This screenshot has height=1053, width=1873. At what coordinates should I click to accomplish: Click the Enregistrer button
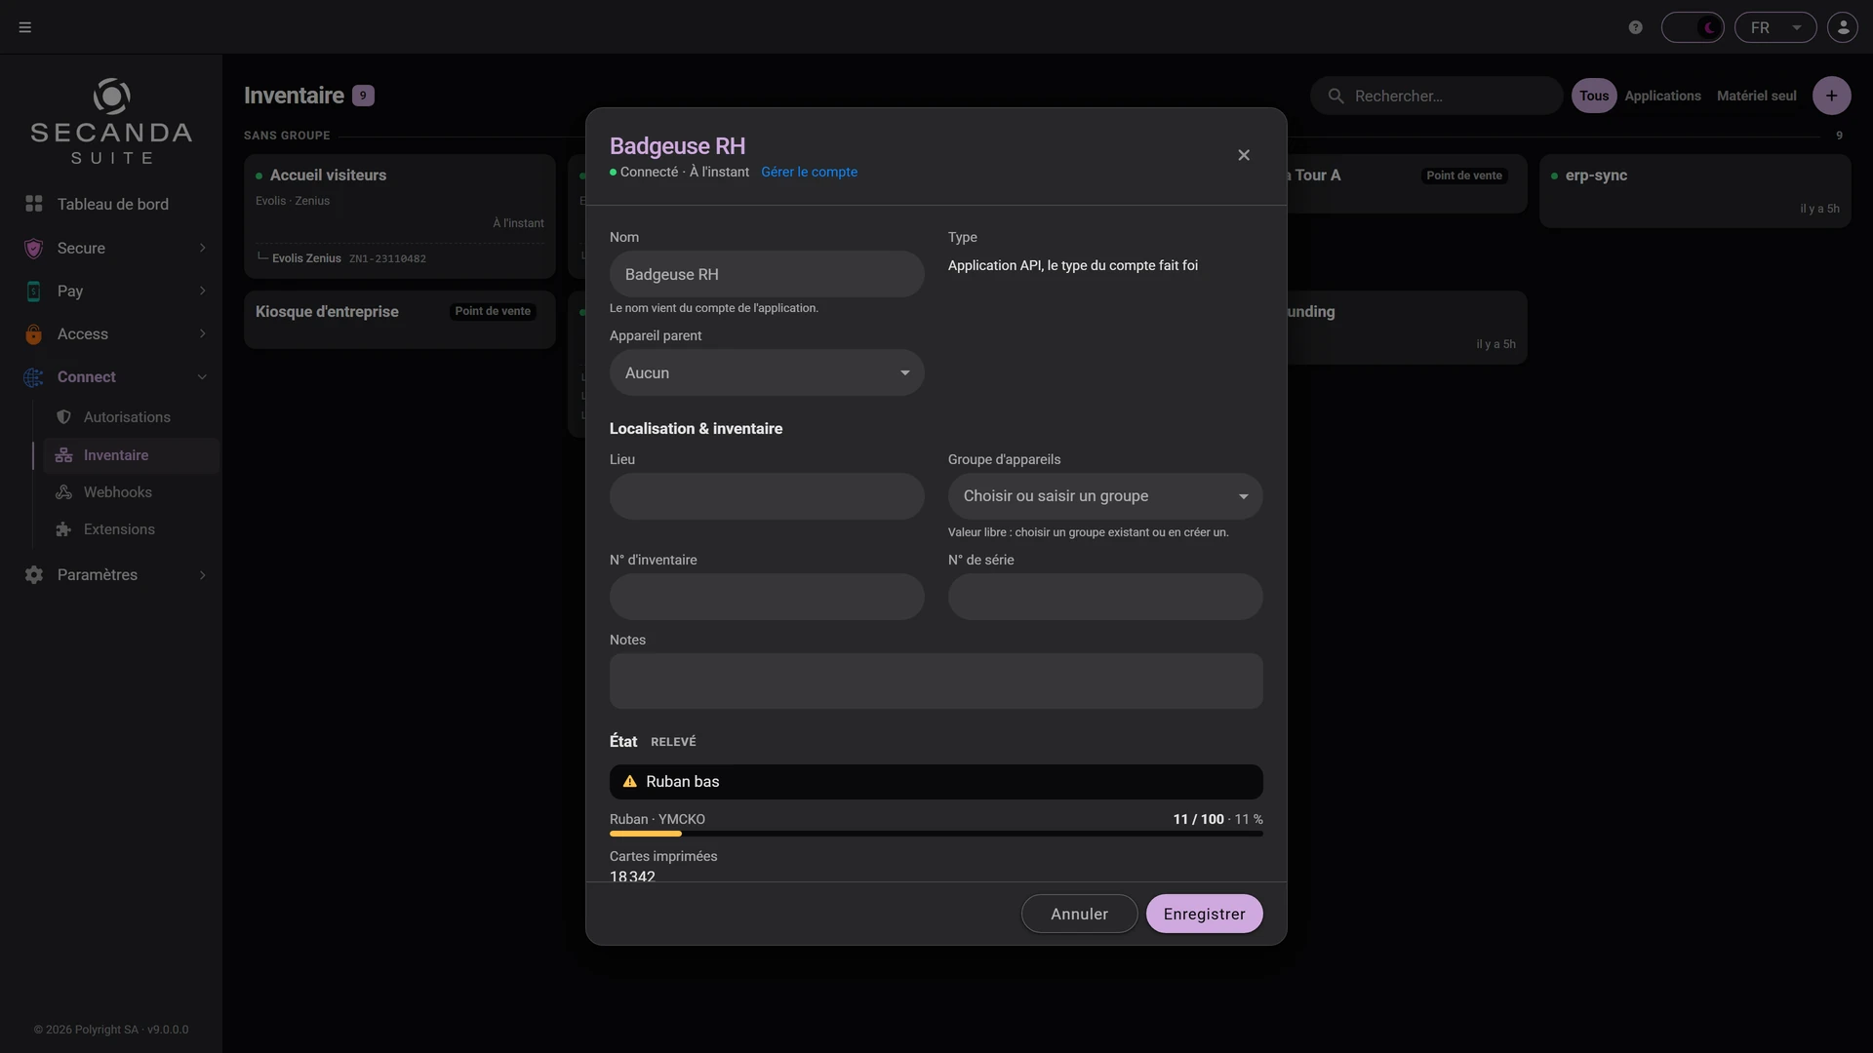click(1204, 914)
